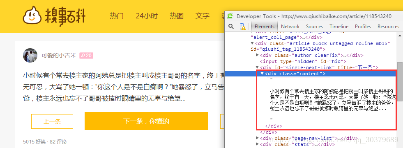The width and height of the screenshot is (403, 148).
Task: Click the joke paragraph on the page
Action: pyautogui.click(x=123, y=87)
